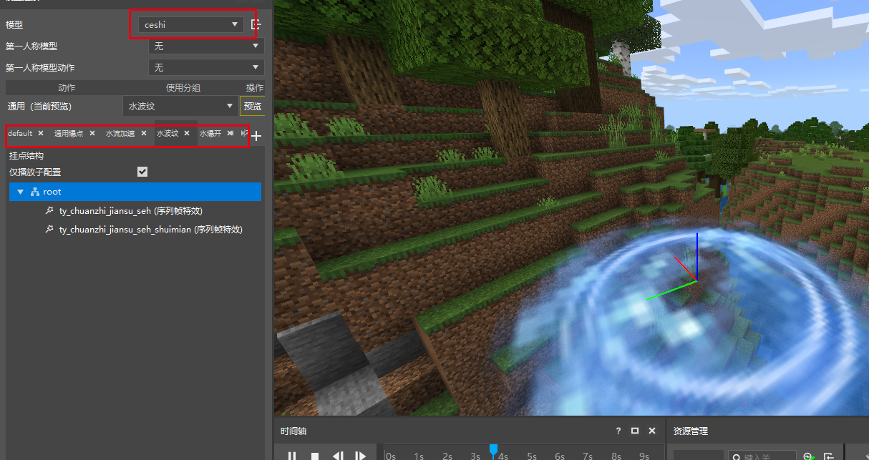Click the icon right of the ceshi dropdown
The image size is (869, 460).
(256, 24)
